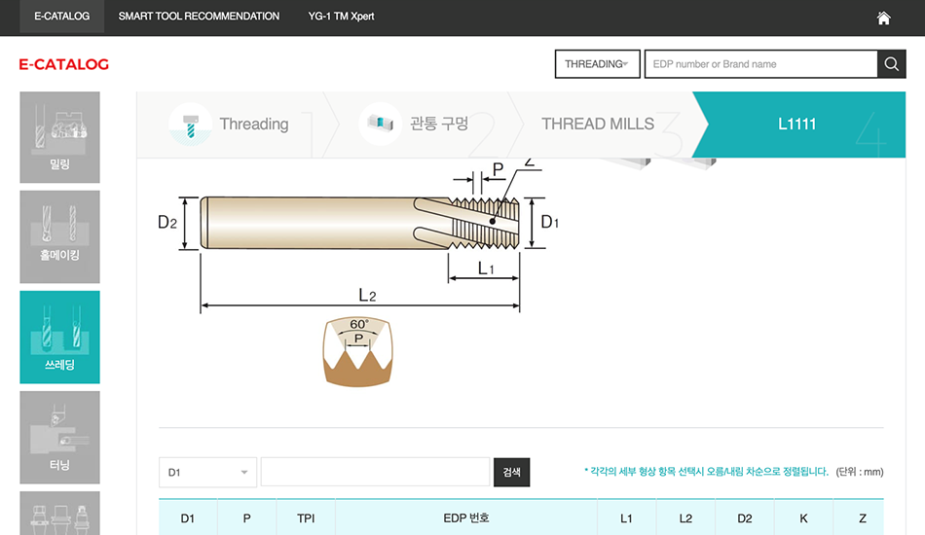Screen dimensions: 925x535
Task: Open the 홀메이킹 holemaking category icon
Action: point(59,236)
